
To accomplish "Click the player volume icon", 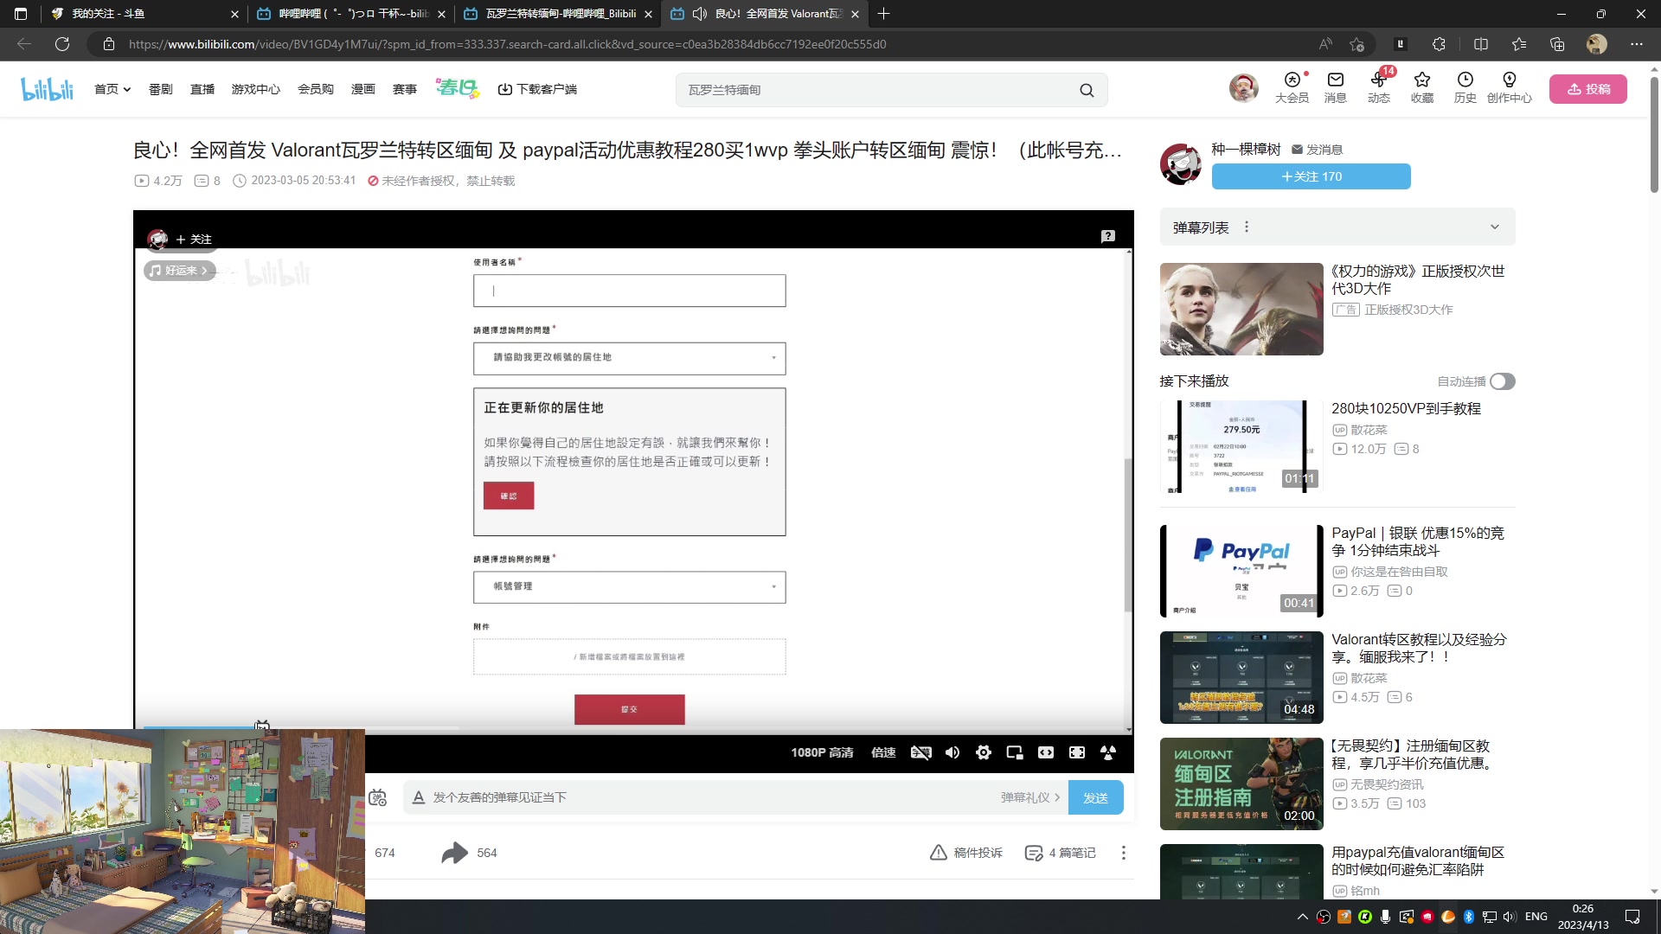I will 952,752.
